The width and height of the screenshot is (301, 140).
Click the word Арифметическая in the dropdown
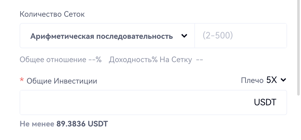62,36
